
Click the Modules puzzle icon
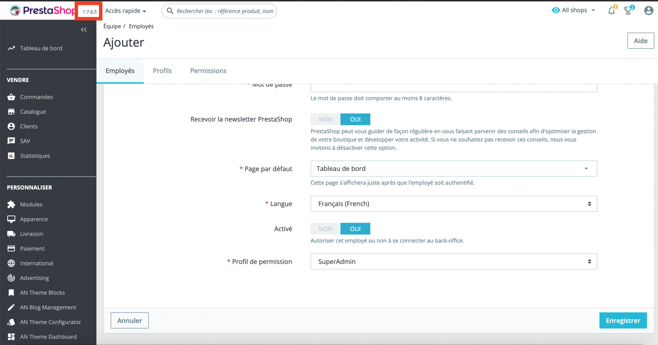tap(11, 205)
